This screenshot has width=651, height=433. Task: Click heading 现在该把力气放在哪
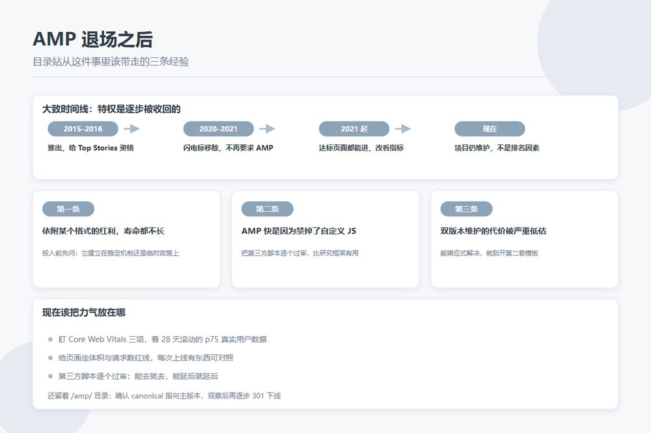[x=84, y=312]
